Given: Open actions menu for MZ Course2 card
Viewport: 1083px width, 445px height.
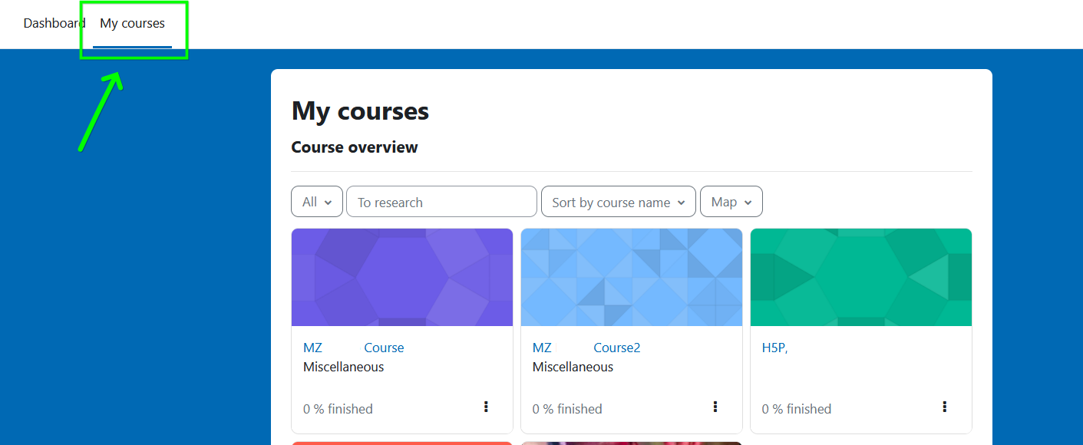Looking at the screenshot, I should click(715, 407).
